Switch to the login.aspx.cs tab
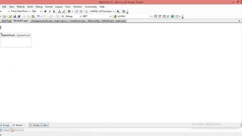 point(61,21)
